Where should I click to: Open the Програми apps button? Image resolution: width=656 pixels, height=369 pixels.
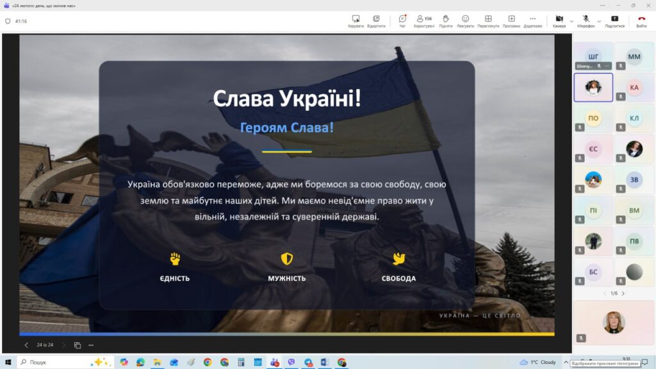511,20
